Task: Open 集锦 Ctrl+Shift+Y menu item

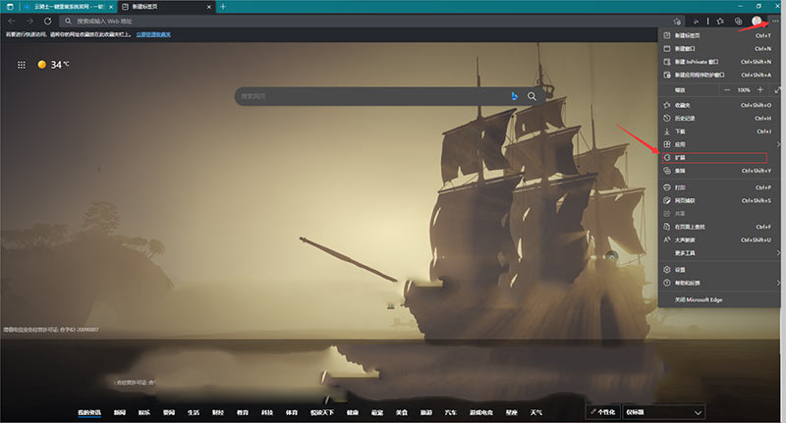Action: click(719, 171)
